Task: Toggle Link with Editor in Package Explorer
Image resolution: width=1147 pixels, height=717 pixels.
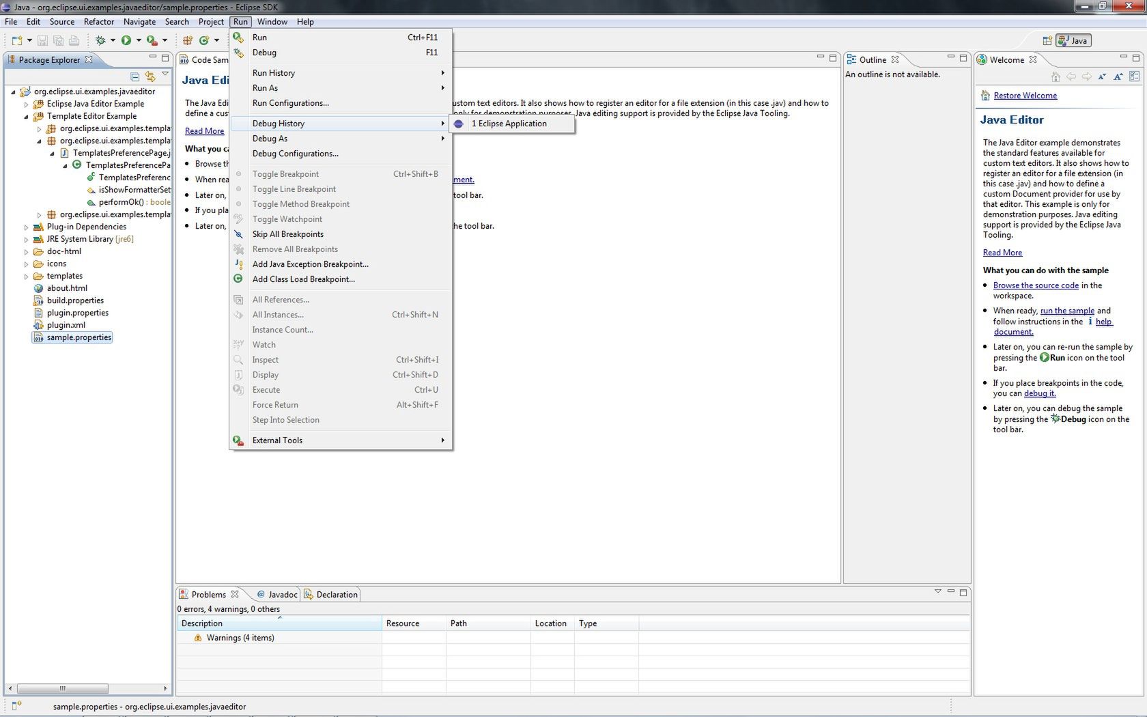Action: coord(150,76)
